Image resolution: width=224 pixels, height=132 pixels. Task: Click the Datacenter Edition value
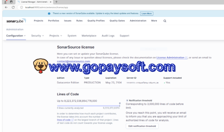pos(68,82)
